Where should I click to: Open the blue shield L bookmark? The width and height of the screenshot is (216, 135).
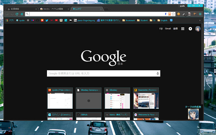171,20
